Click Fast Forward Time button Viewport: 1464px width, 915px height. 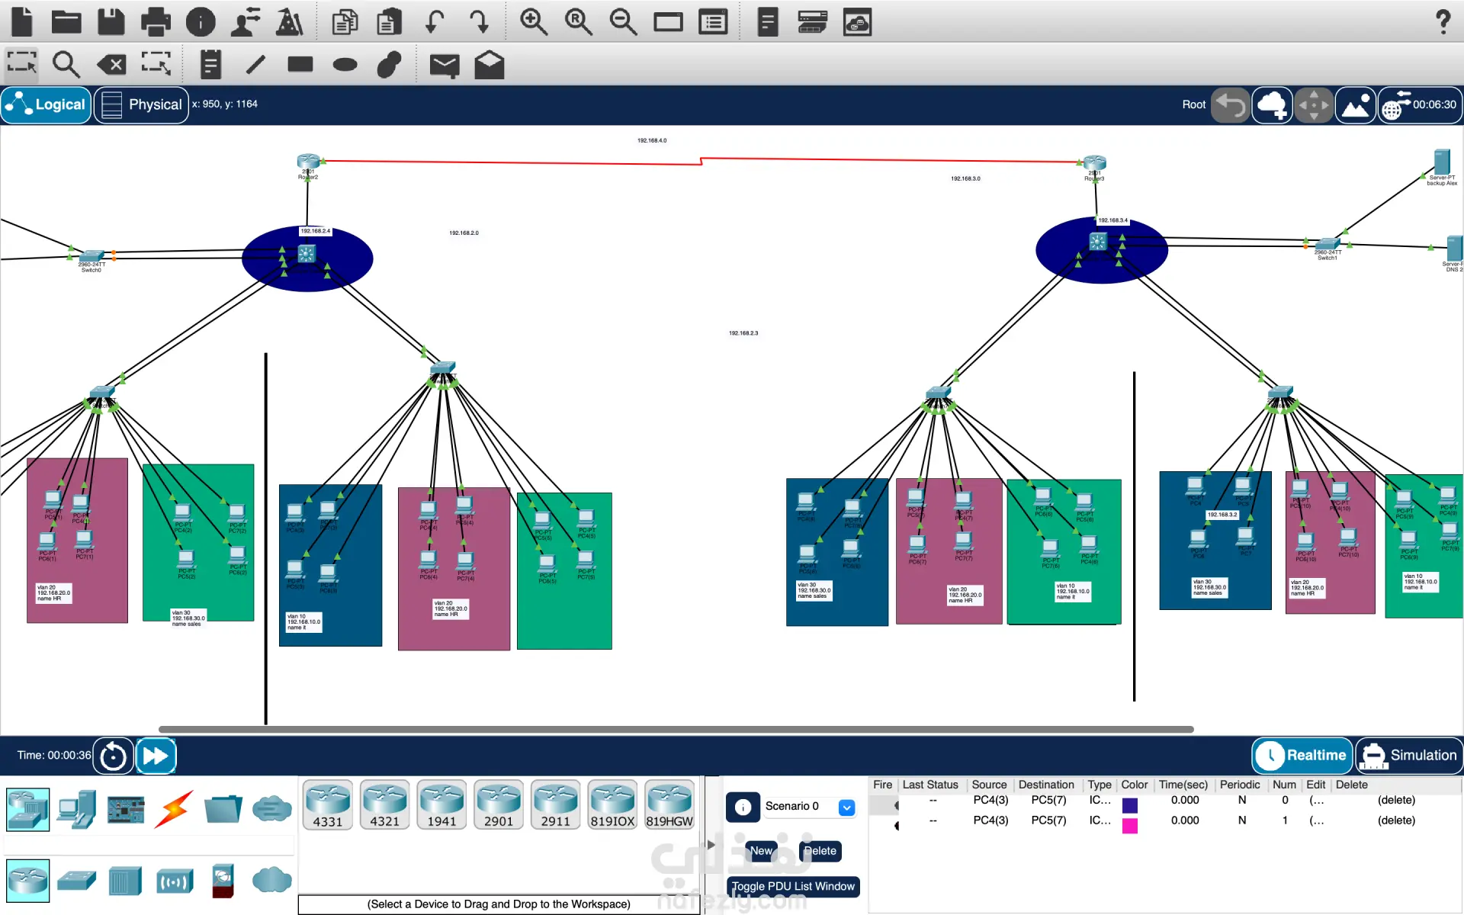(x=156, y=756)
